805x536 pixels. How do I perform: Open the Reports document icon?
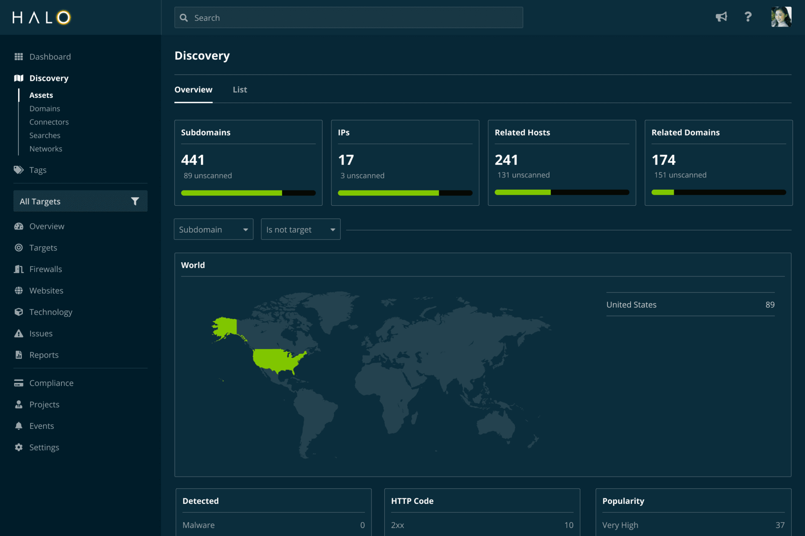tap(18, 355)
